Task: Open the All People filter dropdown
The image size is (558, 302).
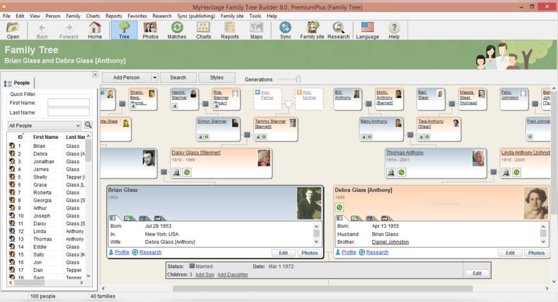Action: point(45,125)
